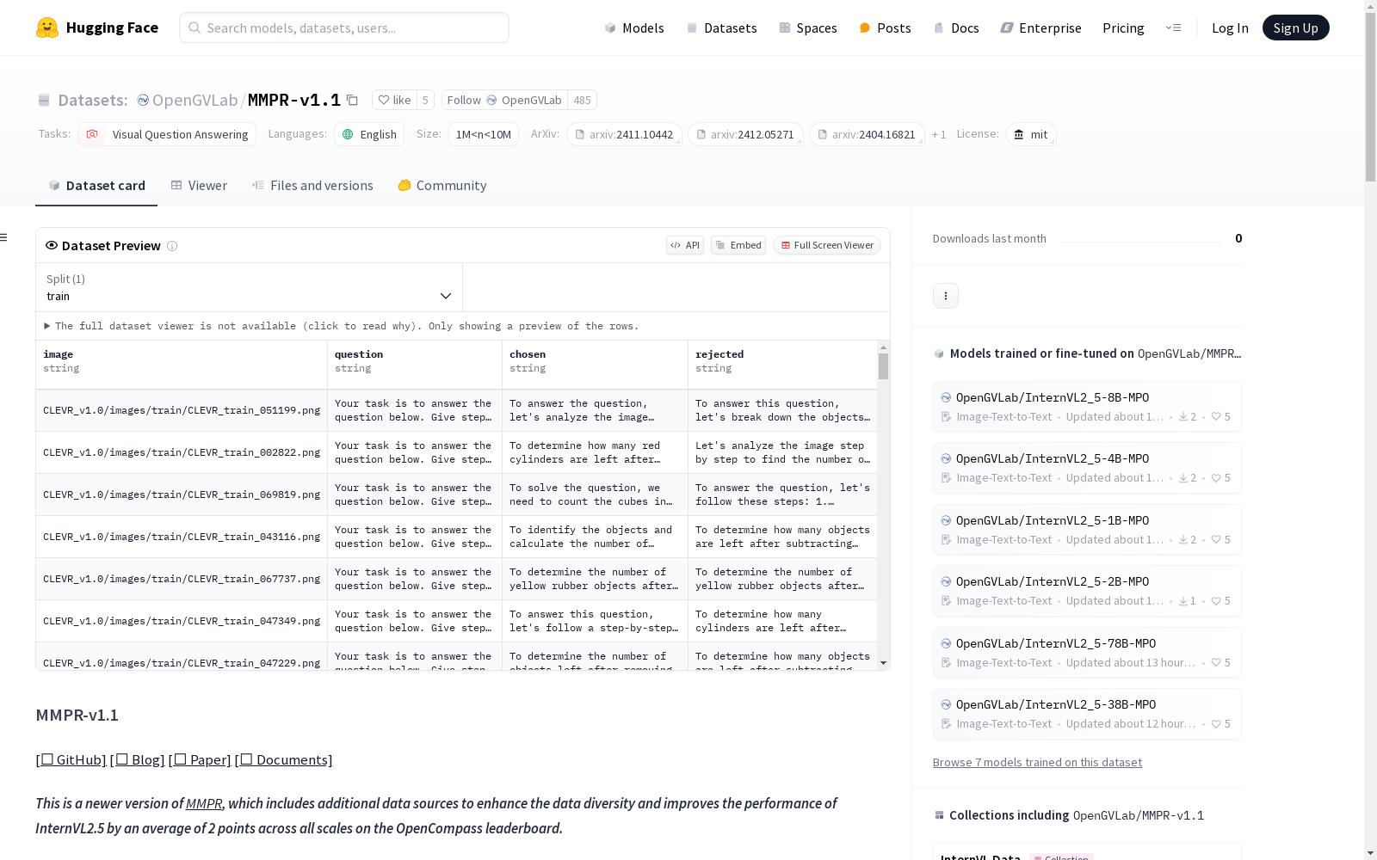Open the Community tab
1377x860 pixels.
[442, 186]
